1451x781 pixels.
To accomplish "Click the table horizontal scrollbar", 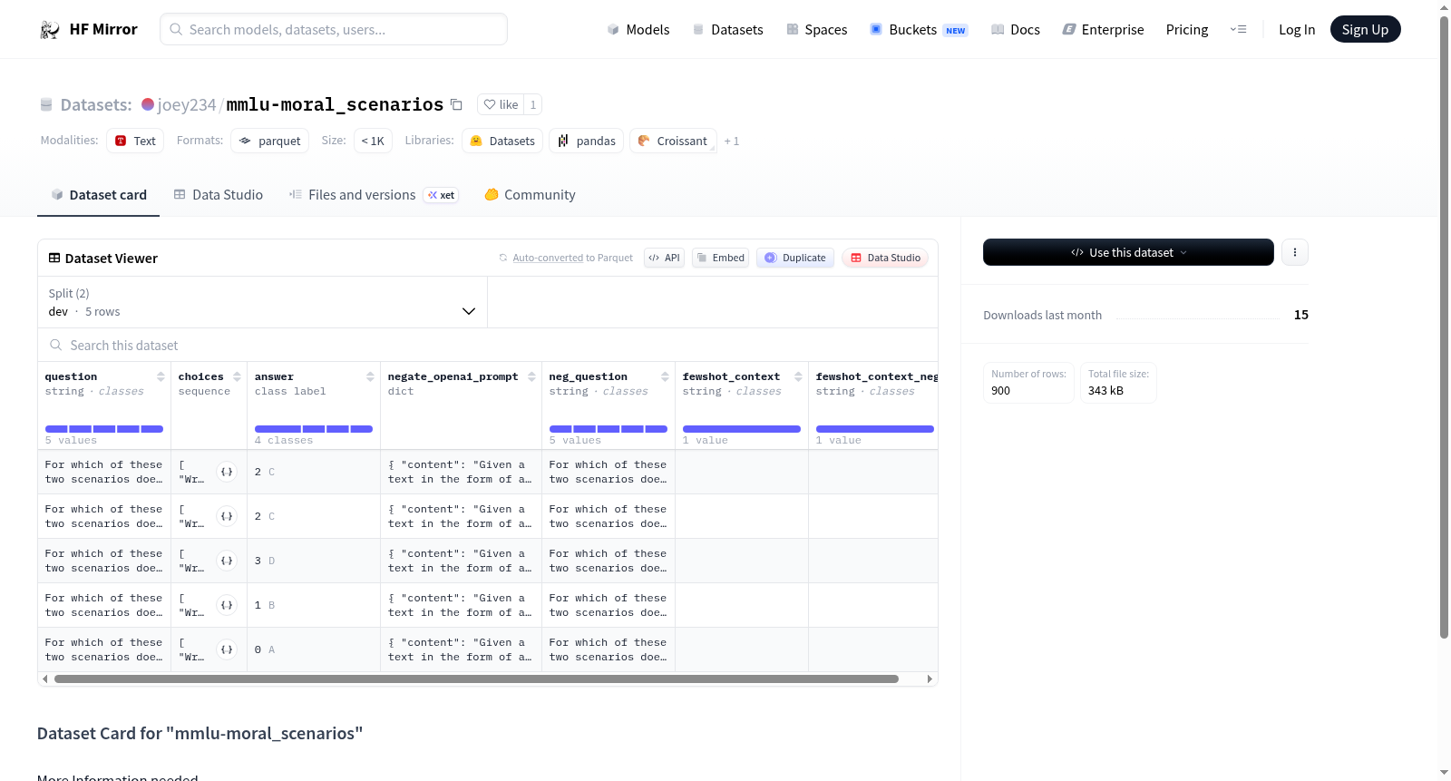I will coord(476,678).
